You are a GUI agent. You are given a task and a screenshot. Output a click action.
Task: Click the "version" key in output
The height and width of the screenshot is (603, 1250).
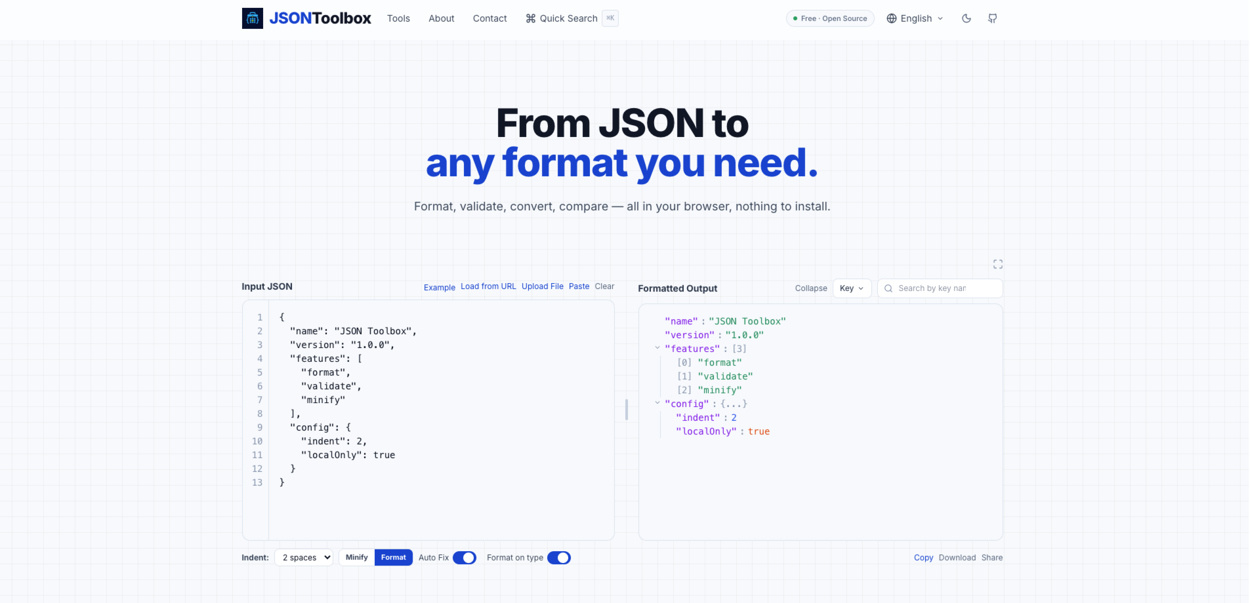(x=689, y=335)
